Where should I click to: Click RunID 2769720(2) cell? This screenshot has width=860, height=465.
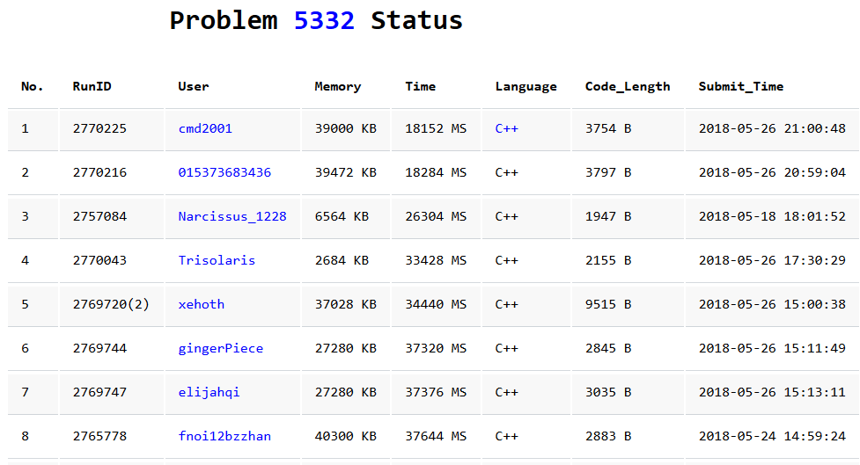click(x=111, y=304)
